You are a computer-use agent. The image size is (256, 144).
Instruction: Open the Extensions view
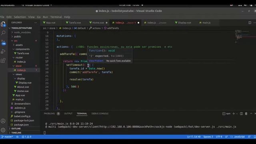(3, 60)
